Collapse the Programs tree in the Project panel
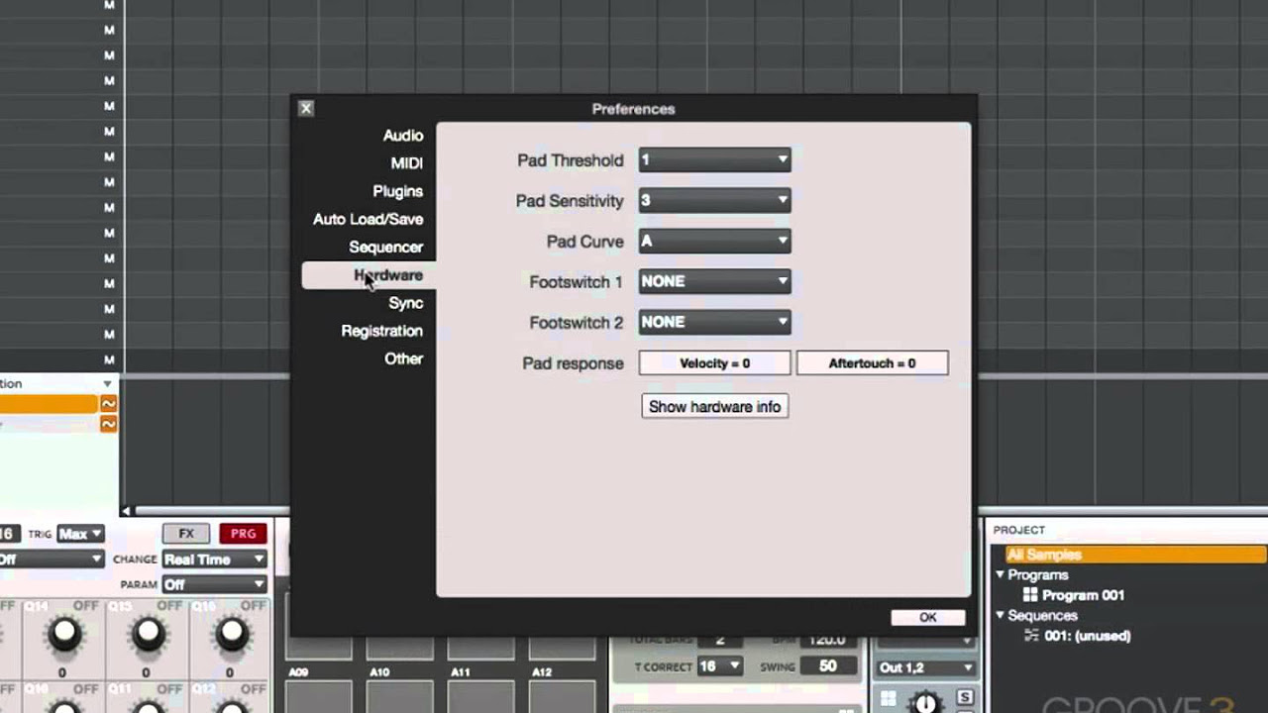The height and width of the screenshot is (713, 1268). (1000, 574)
